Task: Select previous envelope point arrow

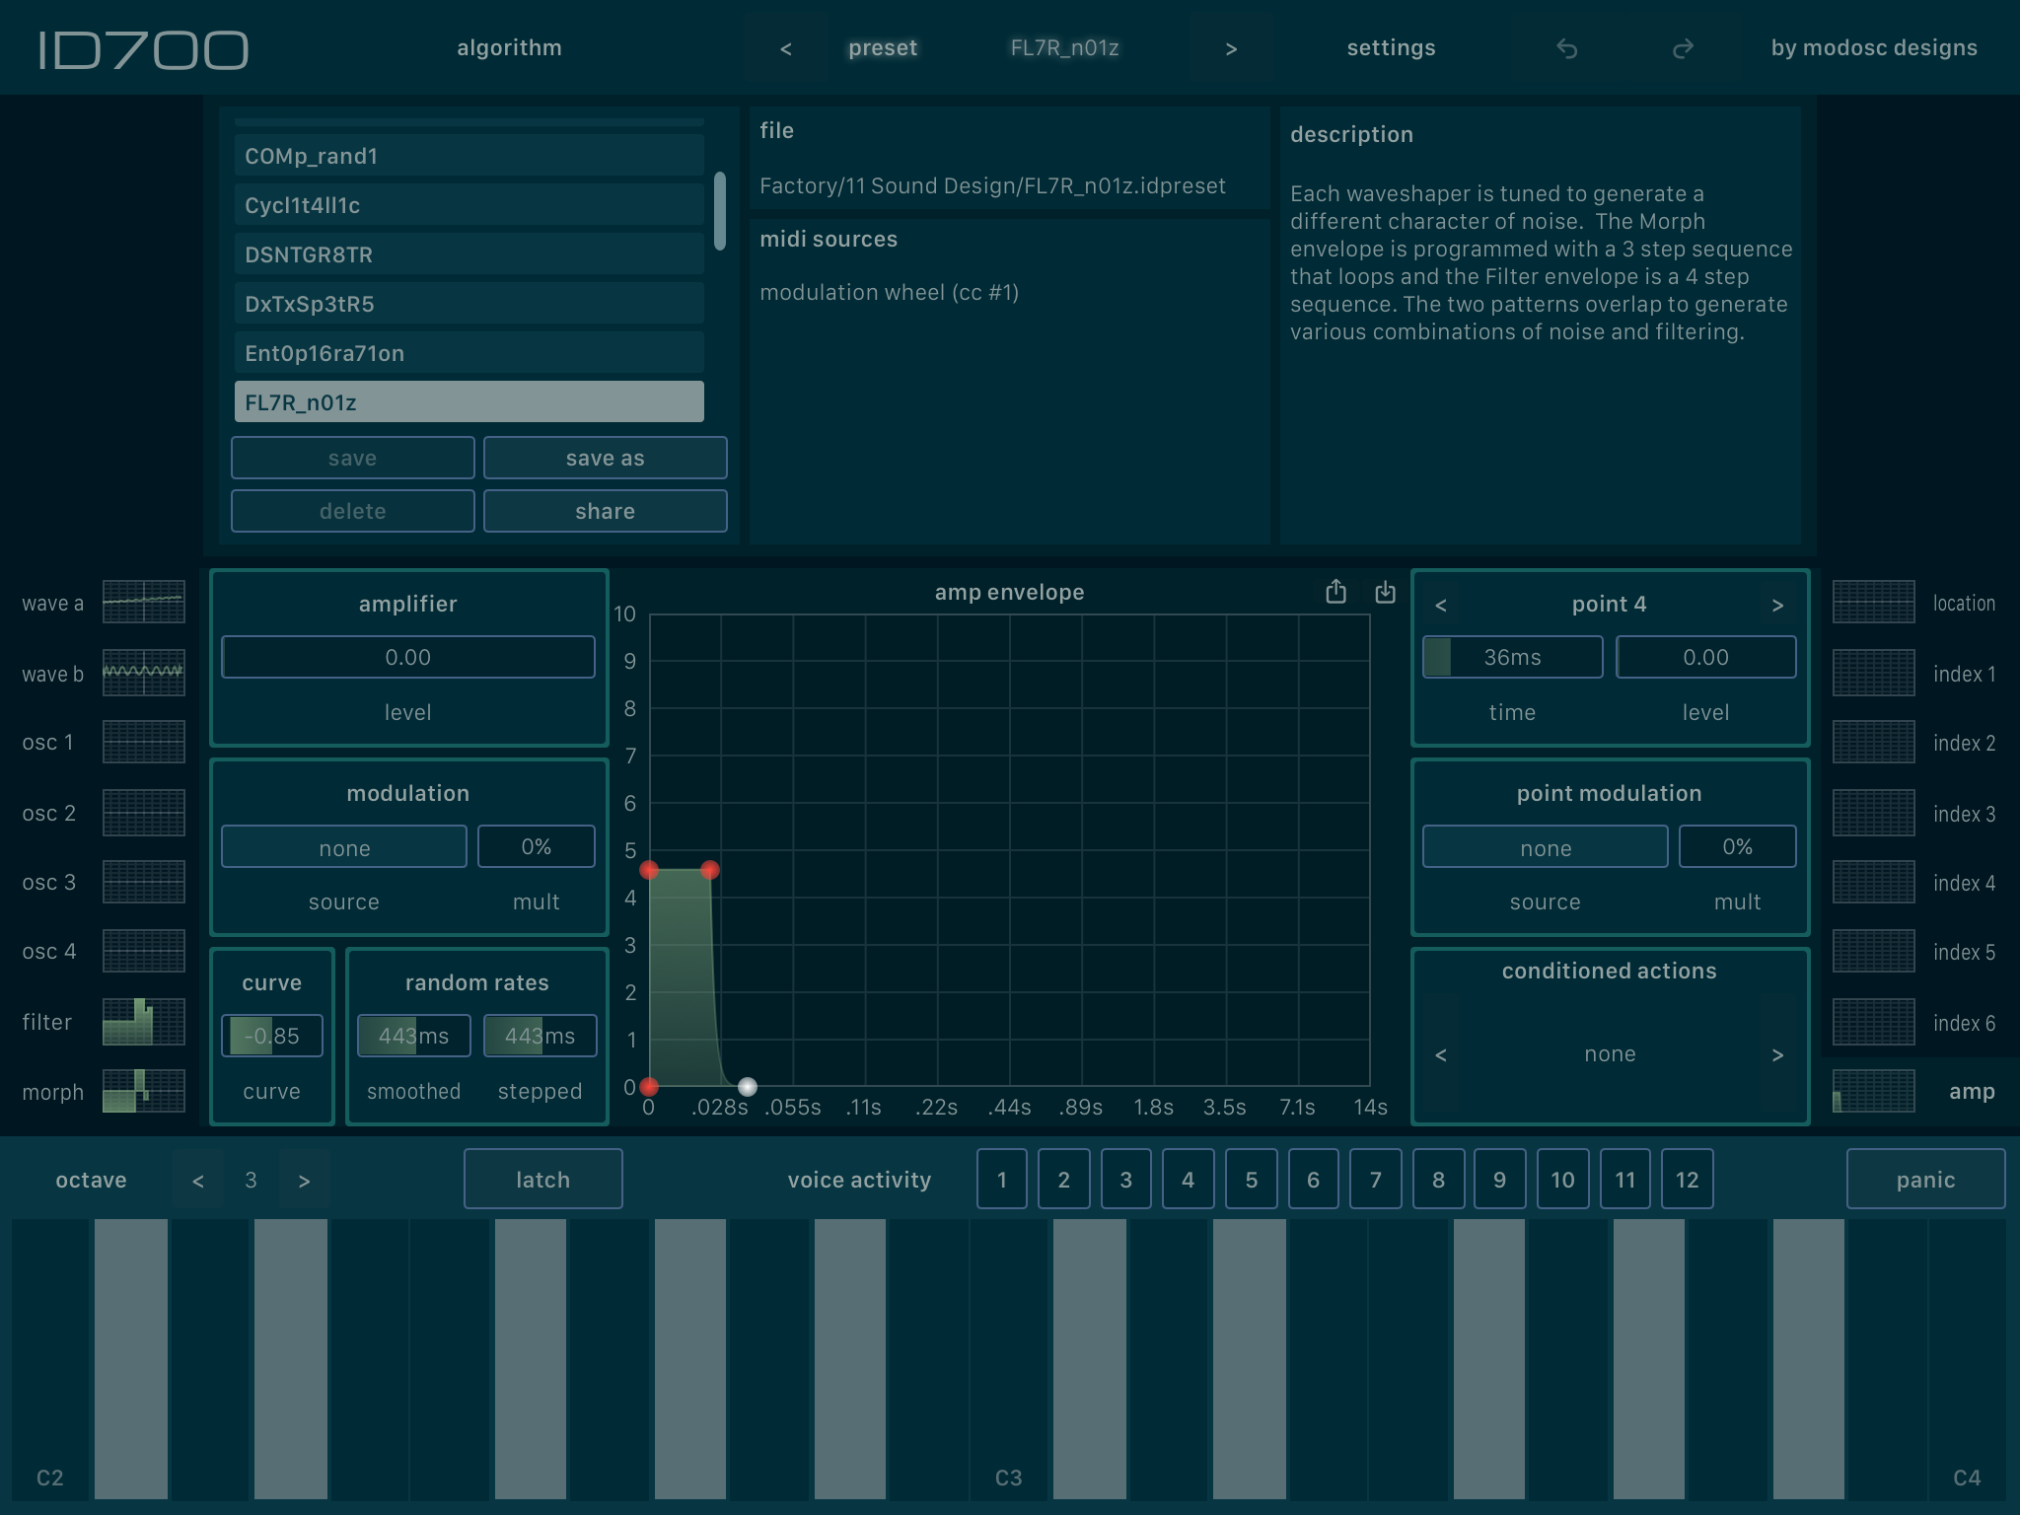Action: tap(1441, 605)
